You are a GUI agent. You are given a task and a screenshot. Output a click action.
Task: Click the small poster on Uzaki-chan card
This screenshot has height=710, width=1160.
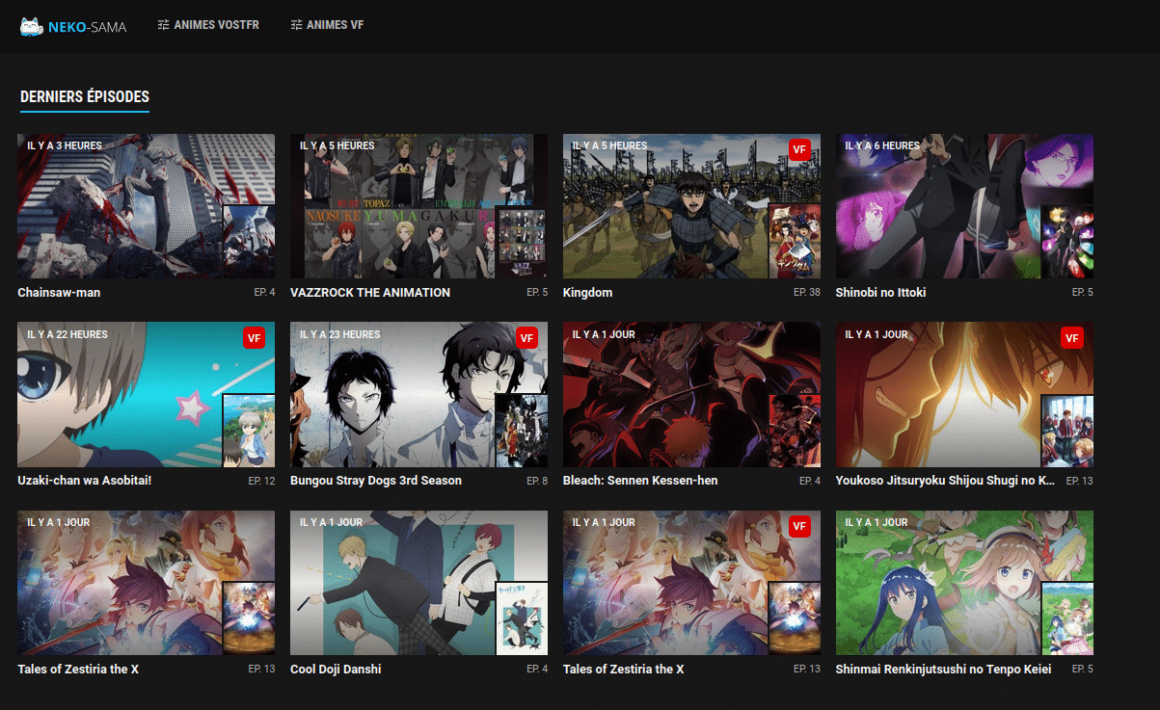pos(249,430)
